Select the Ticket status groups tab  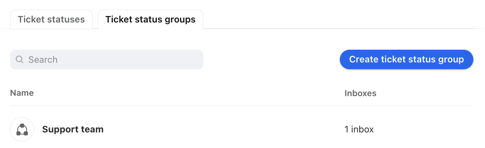(x=150, y=19)
